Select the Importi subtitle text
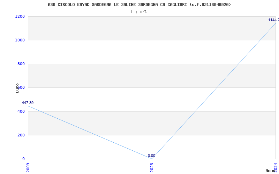The height and width of the screenshot is (174, 279). tap(139, 12)
